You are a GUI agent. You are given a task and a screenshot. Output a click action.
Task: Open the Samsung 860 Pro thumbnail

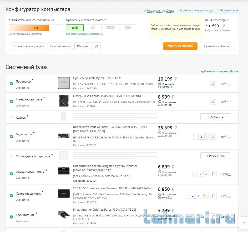(64, 194)
